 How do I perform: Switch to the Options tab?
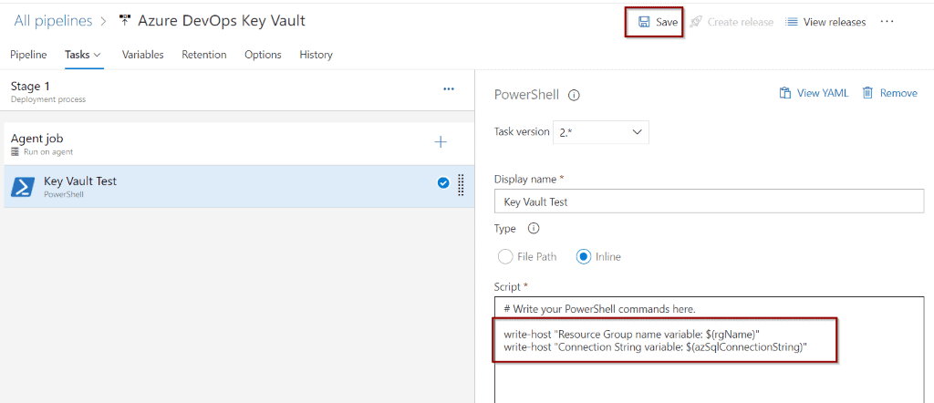coord(263,55)
